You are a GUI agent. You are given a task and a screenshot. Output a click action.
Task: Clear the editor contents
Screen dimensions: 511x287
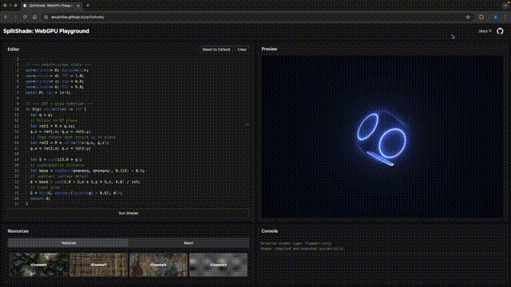[242, 49]
